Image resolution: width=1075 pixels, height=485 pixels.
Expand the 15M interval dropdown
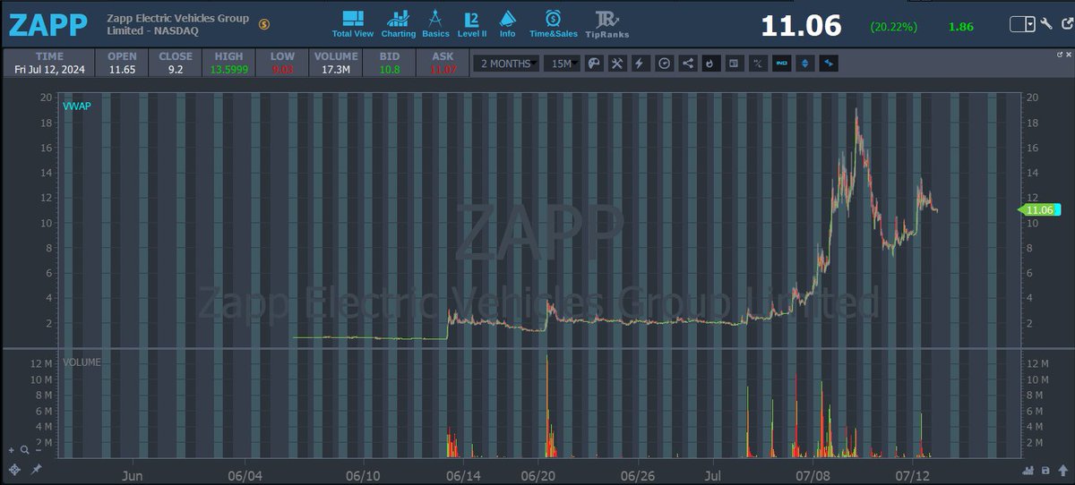563,63
